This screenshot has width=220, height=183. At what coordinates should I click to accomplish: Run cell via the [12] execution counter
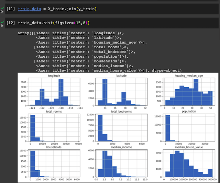click(x=11, y=23)
